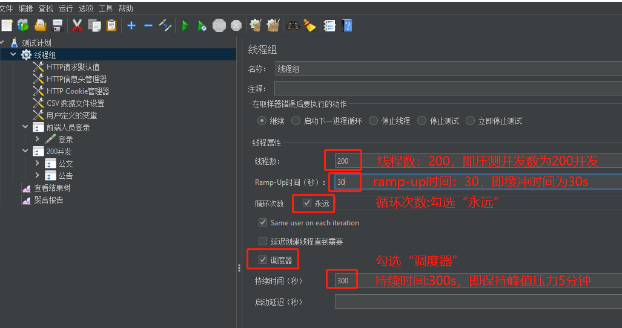Viewport: 622px width, 328px height.
Task: Select the 测试计划 root node
Action: pyautogui.click(x=36, y=43)
